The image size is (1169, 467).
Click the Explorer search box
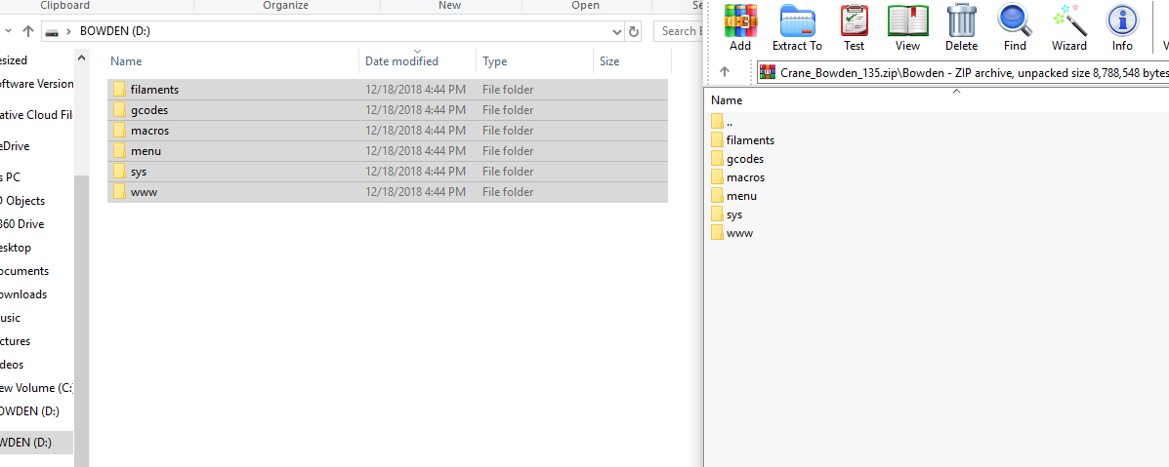679,31
